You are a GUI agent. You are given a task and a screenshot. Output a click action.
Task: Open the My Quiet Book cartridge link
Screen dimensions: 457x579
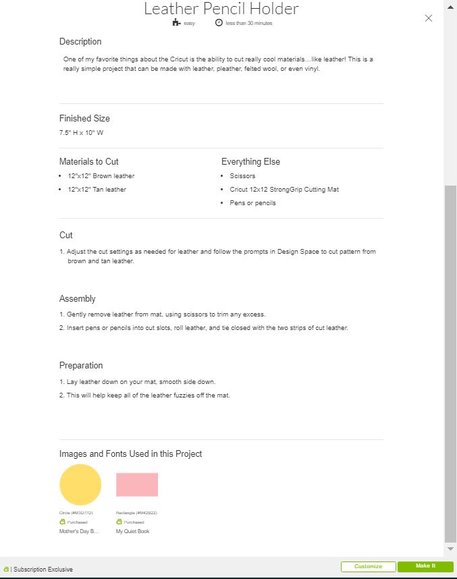132,531
